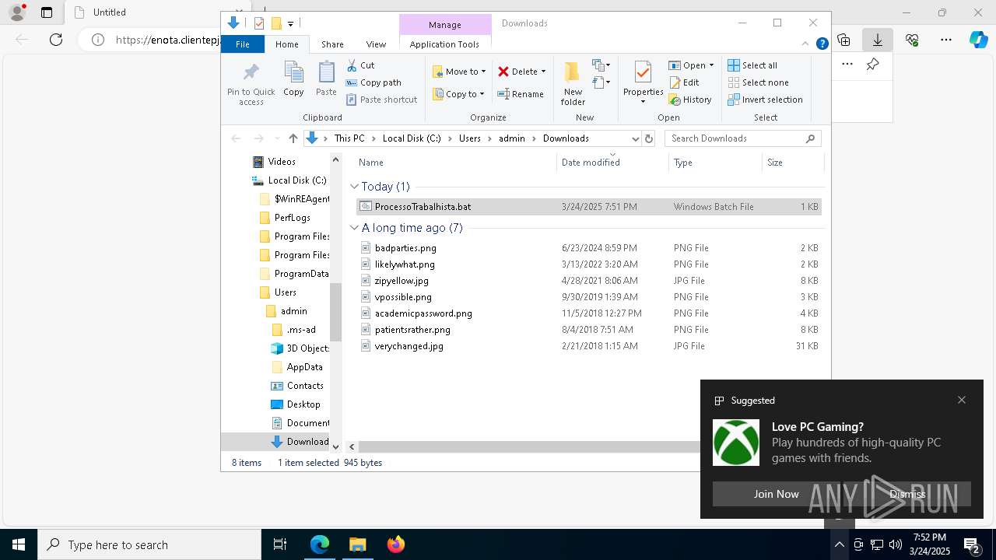Go up one folder level
This screenshot has width=996, height=560.
click(x=293, y=138)
